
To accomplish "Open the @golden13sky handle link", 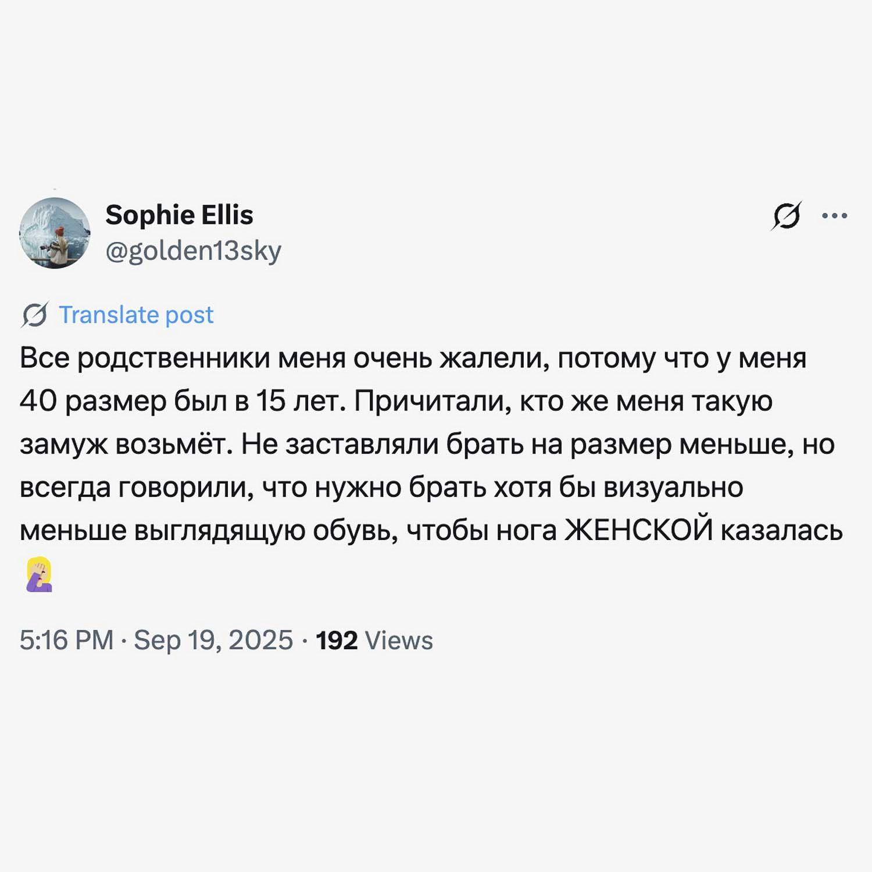I will click(x=193, y=251).
